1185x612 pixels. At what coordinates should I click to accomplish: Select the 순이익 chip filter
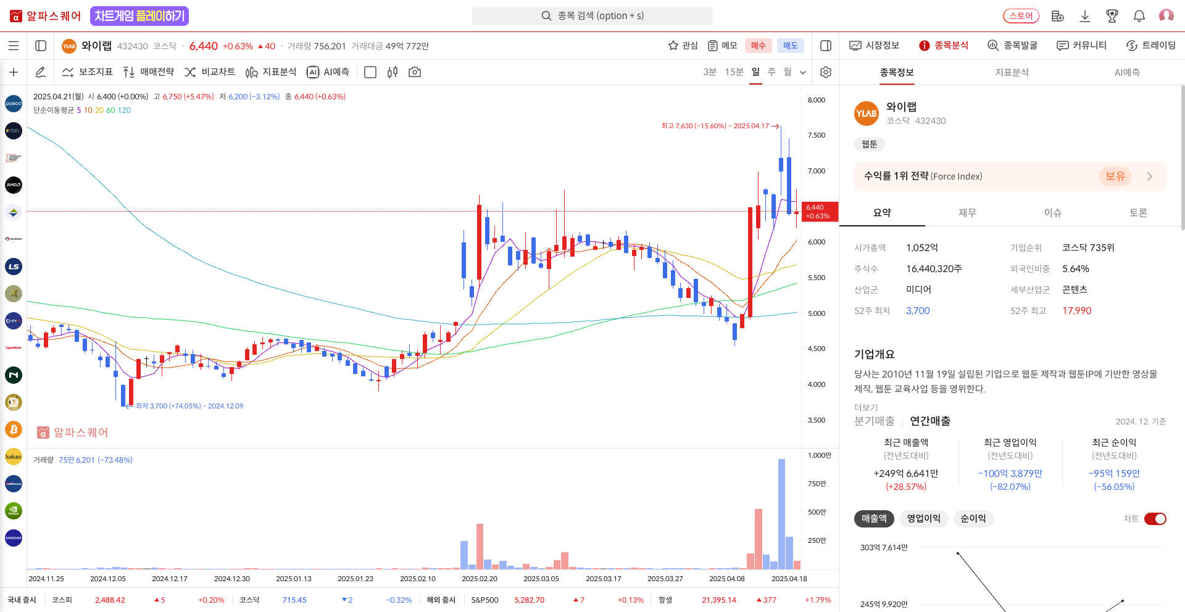[973, 519]
